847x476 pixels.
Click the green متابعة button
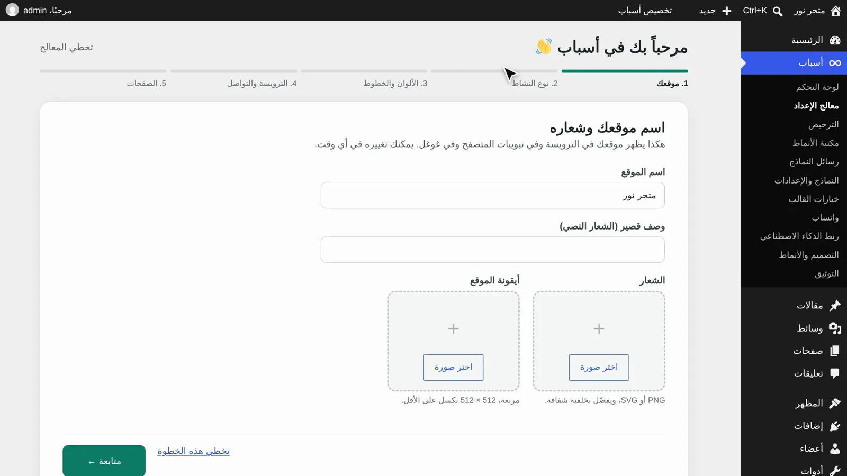(x=104, y=461)
